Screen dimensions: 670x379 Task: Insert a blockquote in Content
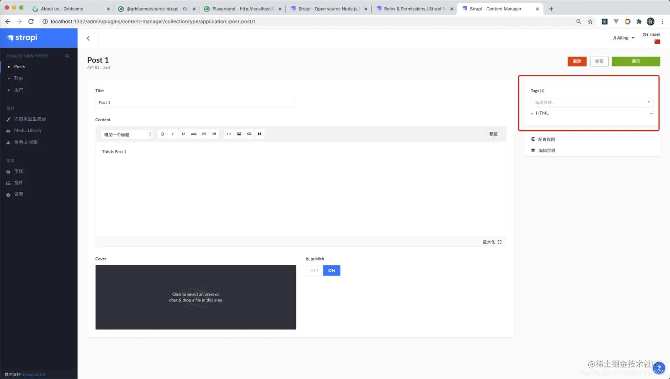click(260, 134)
